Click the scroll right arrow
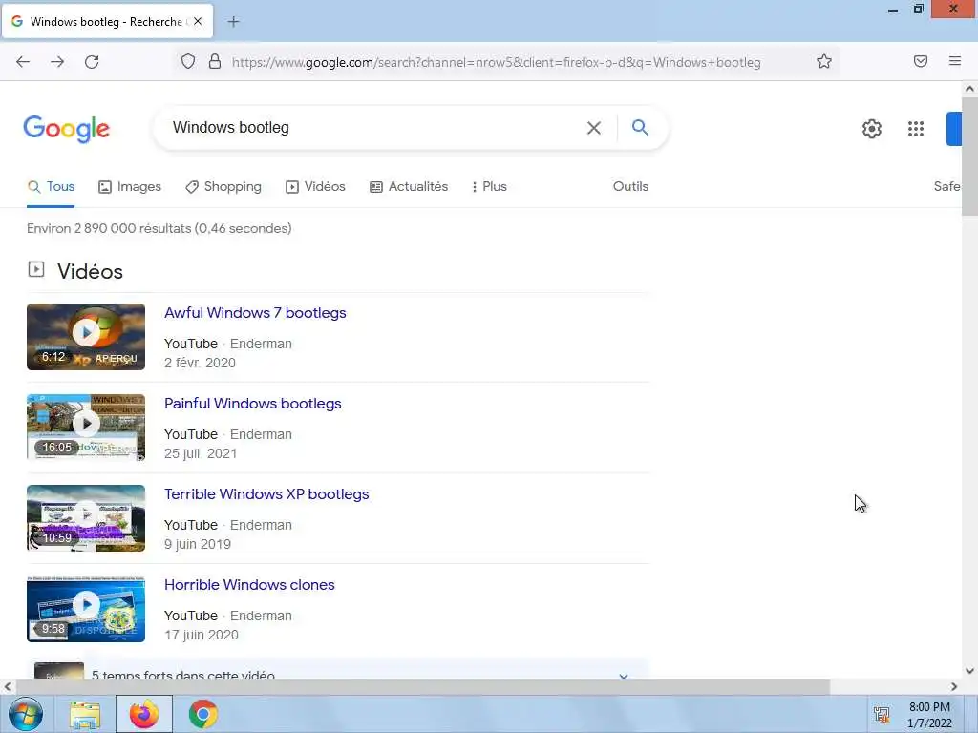The width and height of the screenshot is (978, 733). (954, 687)
